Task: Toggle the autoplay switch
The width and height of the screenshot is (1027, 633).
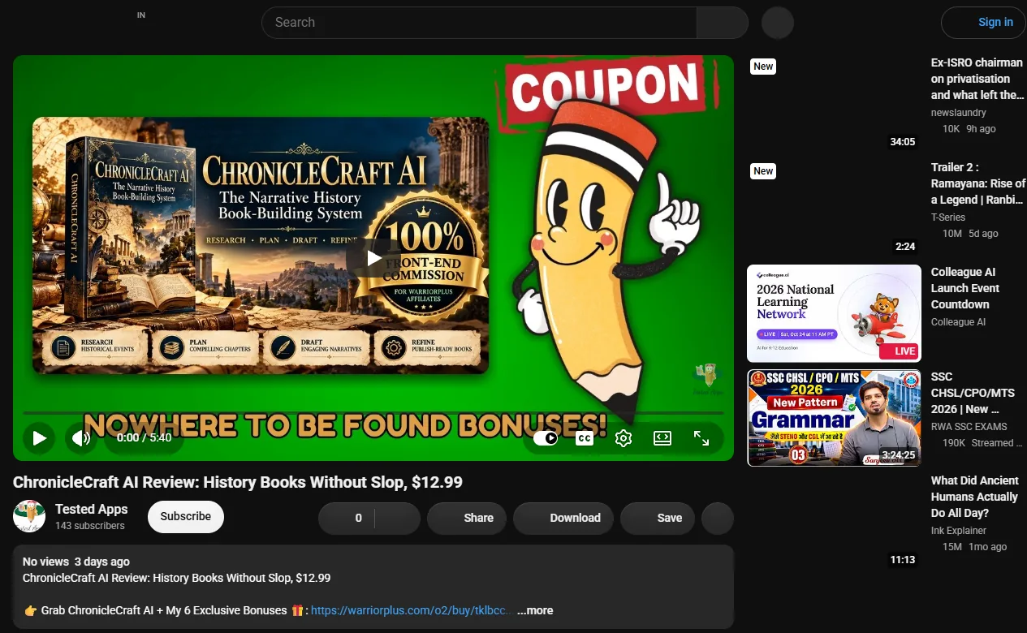Action: (546, 438)
